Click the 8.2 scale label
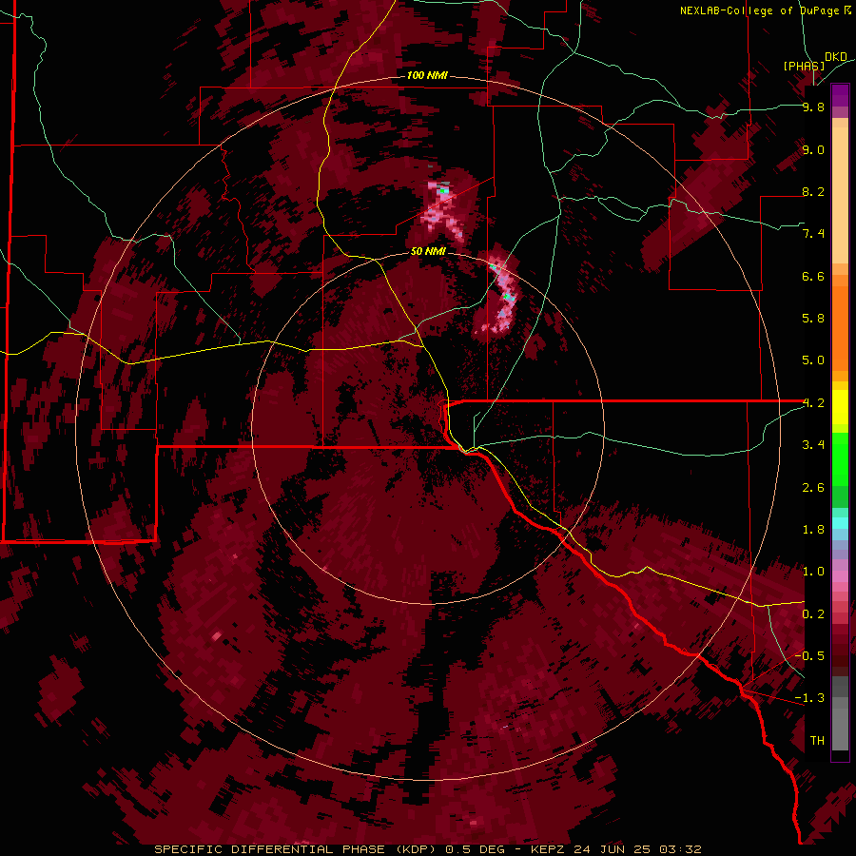This screenshot has width=856, height=856. point(813,191)
